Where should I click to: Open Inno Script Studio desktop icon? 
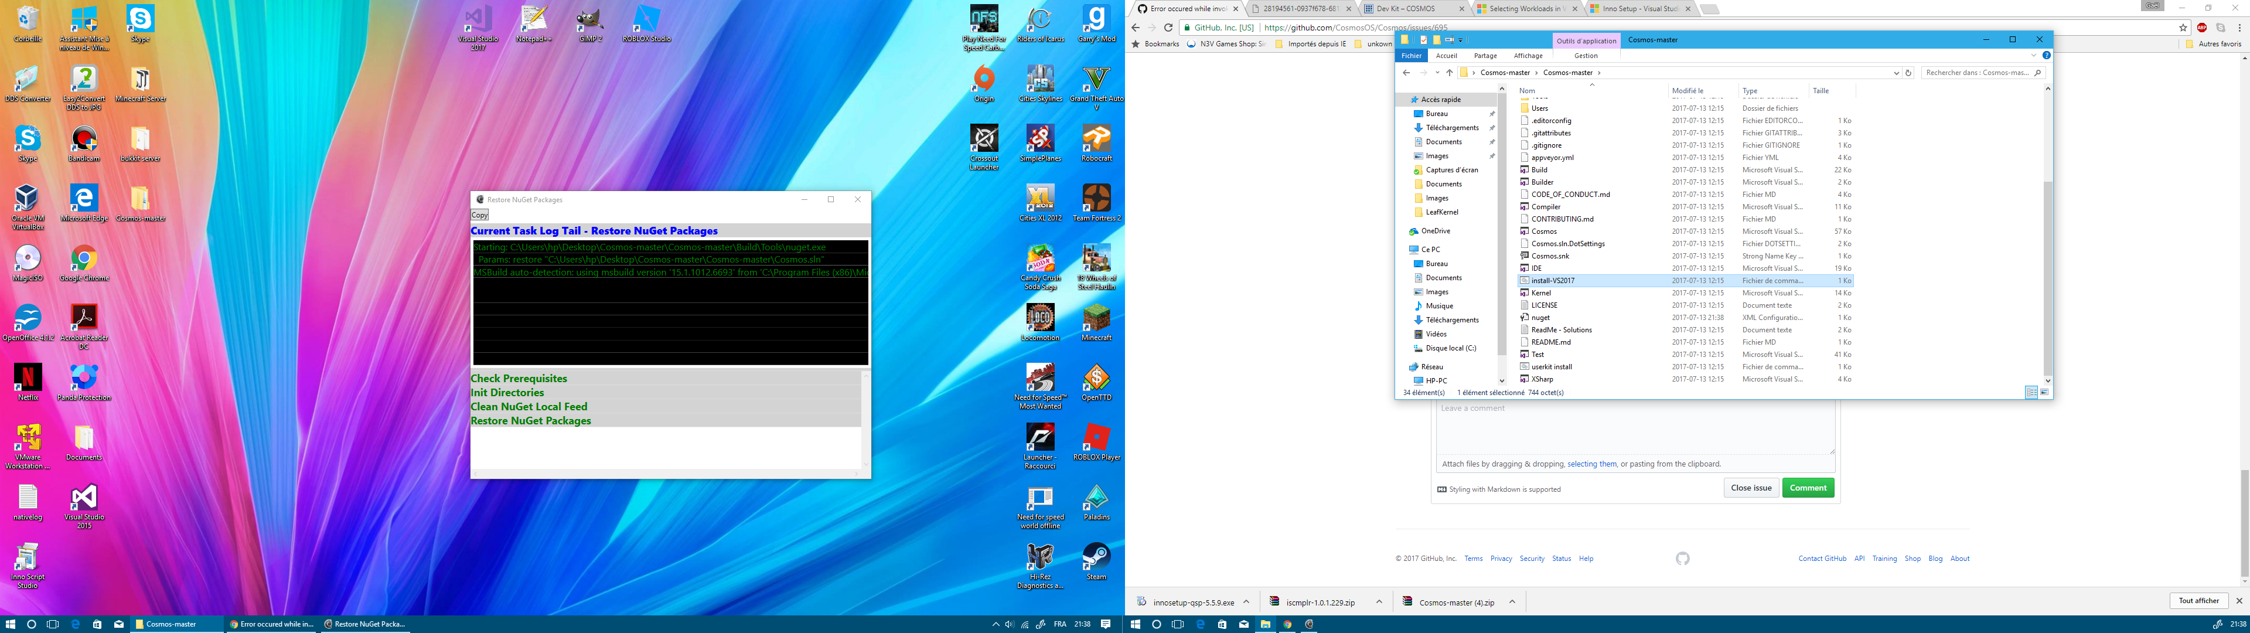pos(28,565)
